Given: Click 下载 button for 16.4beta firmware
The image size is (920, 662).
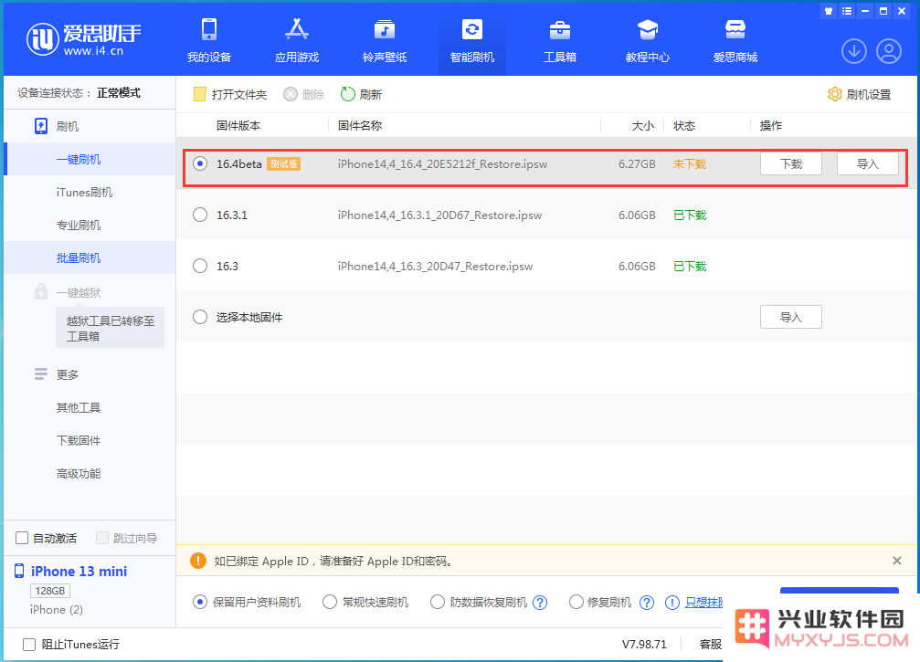Looking at the screenshot, I should (x=791, y=163).
